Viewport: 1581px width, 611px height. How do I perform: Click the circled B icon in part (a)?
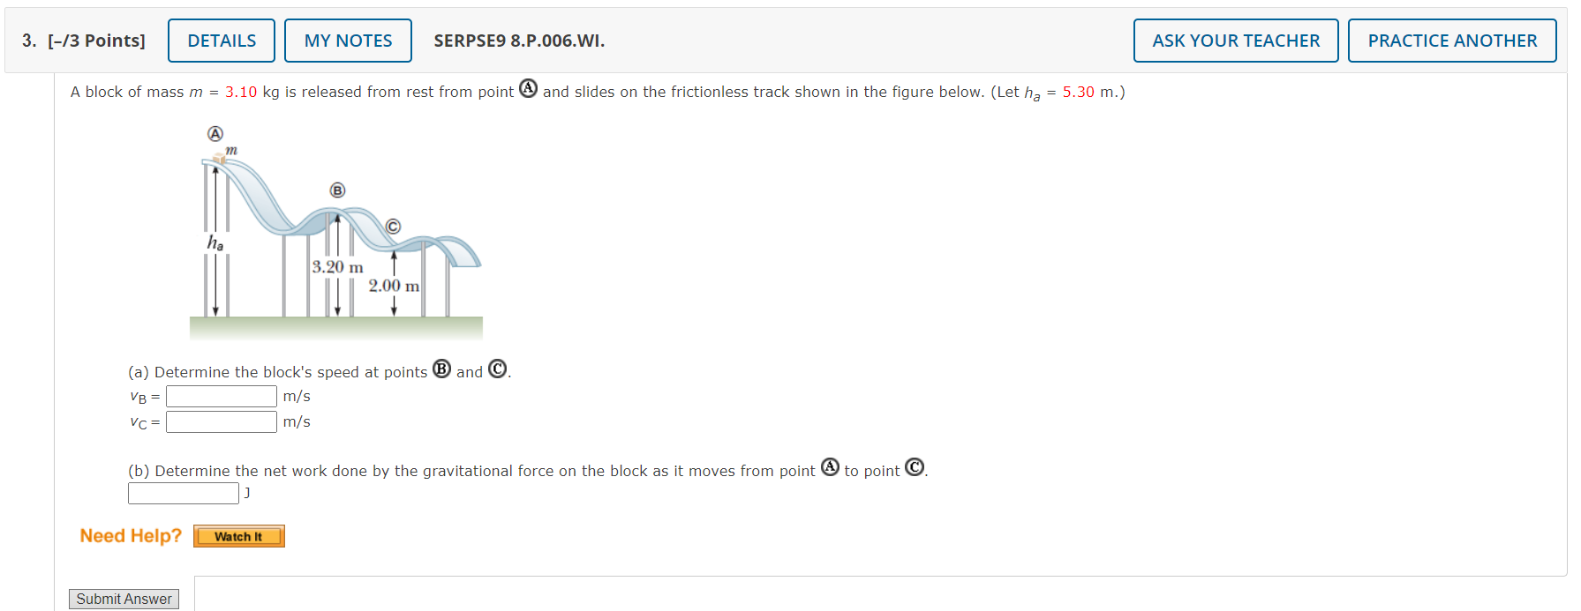coord(442,369)
